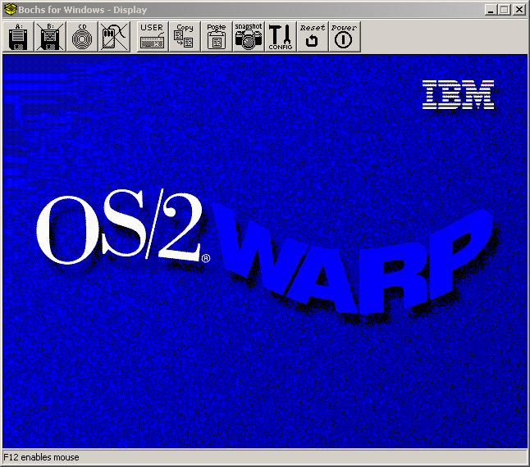Click the Copy toolbar button
530x467 pixels.
185,37
